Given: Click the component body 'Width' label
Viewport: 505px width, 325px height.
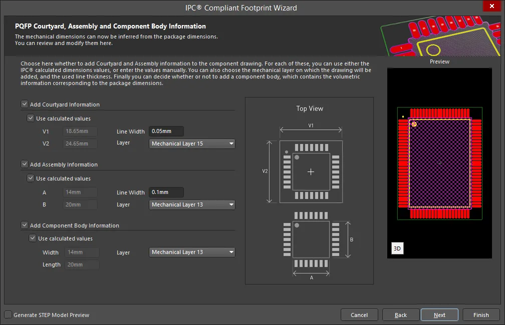Looking at the screenshot, I should [x=51, y=252].
